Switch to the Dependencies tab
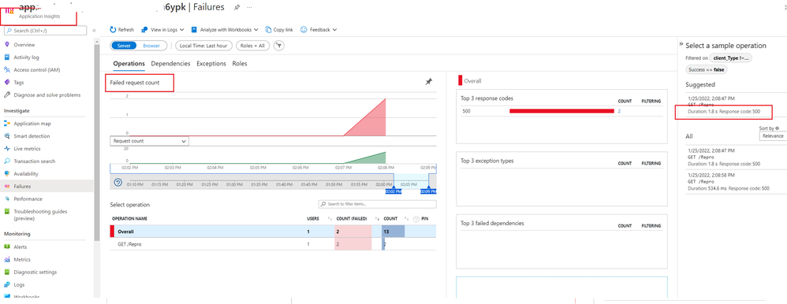Image resolution: width=787 pixels, height=304 pixels. tap(170, 64)
